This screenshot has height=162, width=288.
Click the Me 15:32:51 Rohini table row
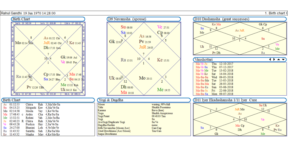[x=32, y=118]
